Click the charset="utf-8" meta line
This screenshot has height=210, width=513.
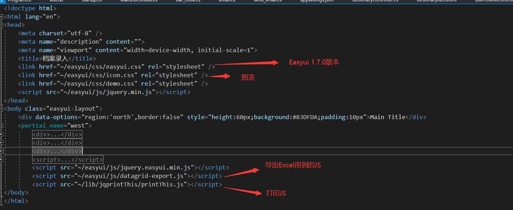[x=60, y=33]
